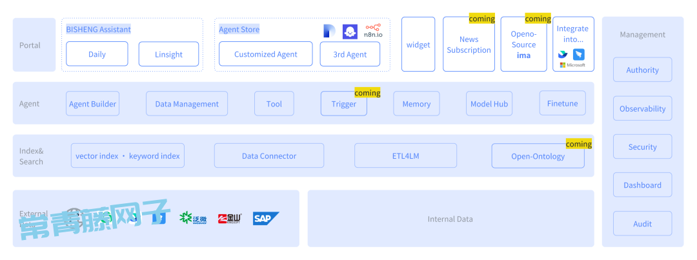697x260 pixels.
Task: Click the Data Connector box
Action: 269,156
